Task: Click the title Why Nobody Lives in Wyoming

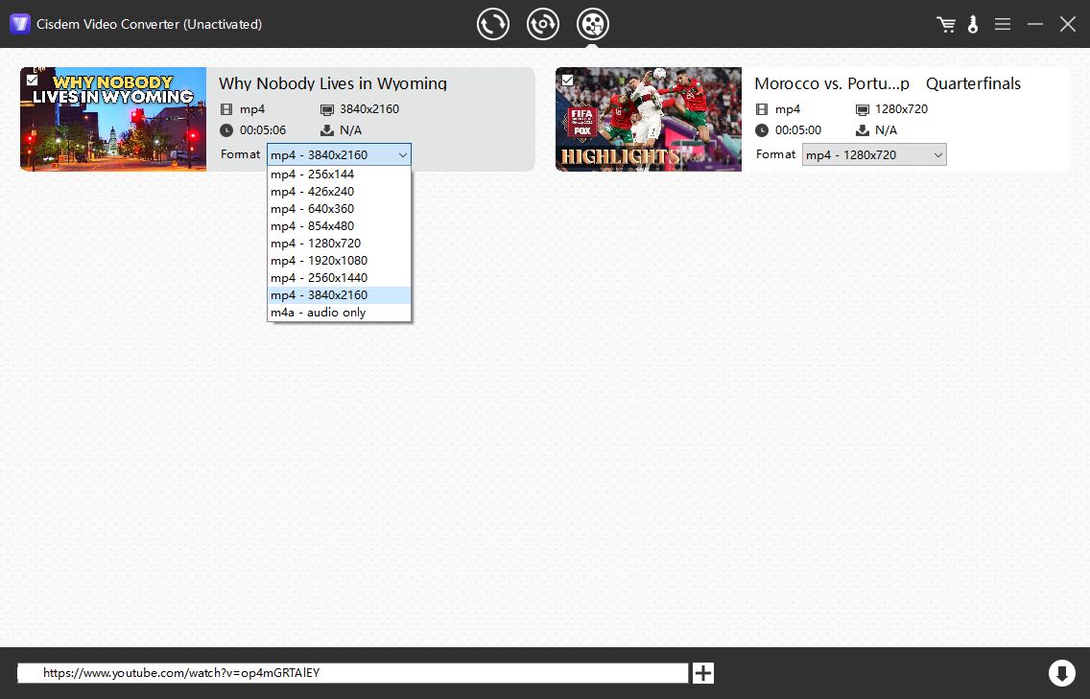Action: coord(333,83)
